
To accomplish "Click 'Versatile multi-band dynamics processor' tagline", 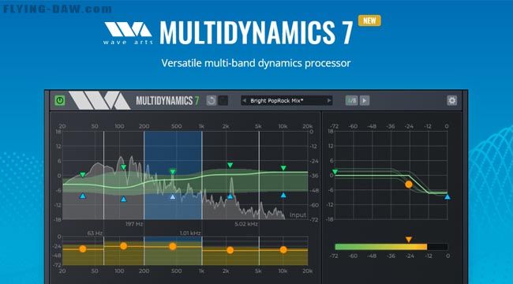I will [256, 63].
